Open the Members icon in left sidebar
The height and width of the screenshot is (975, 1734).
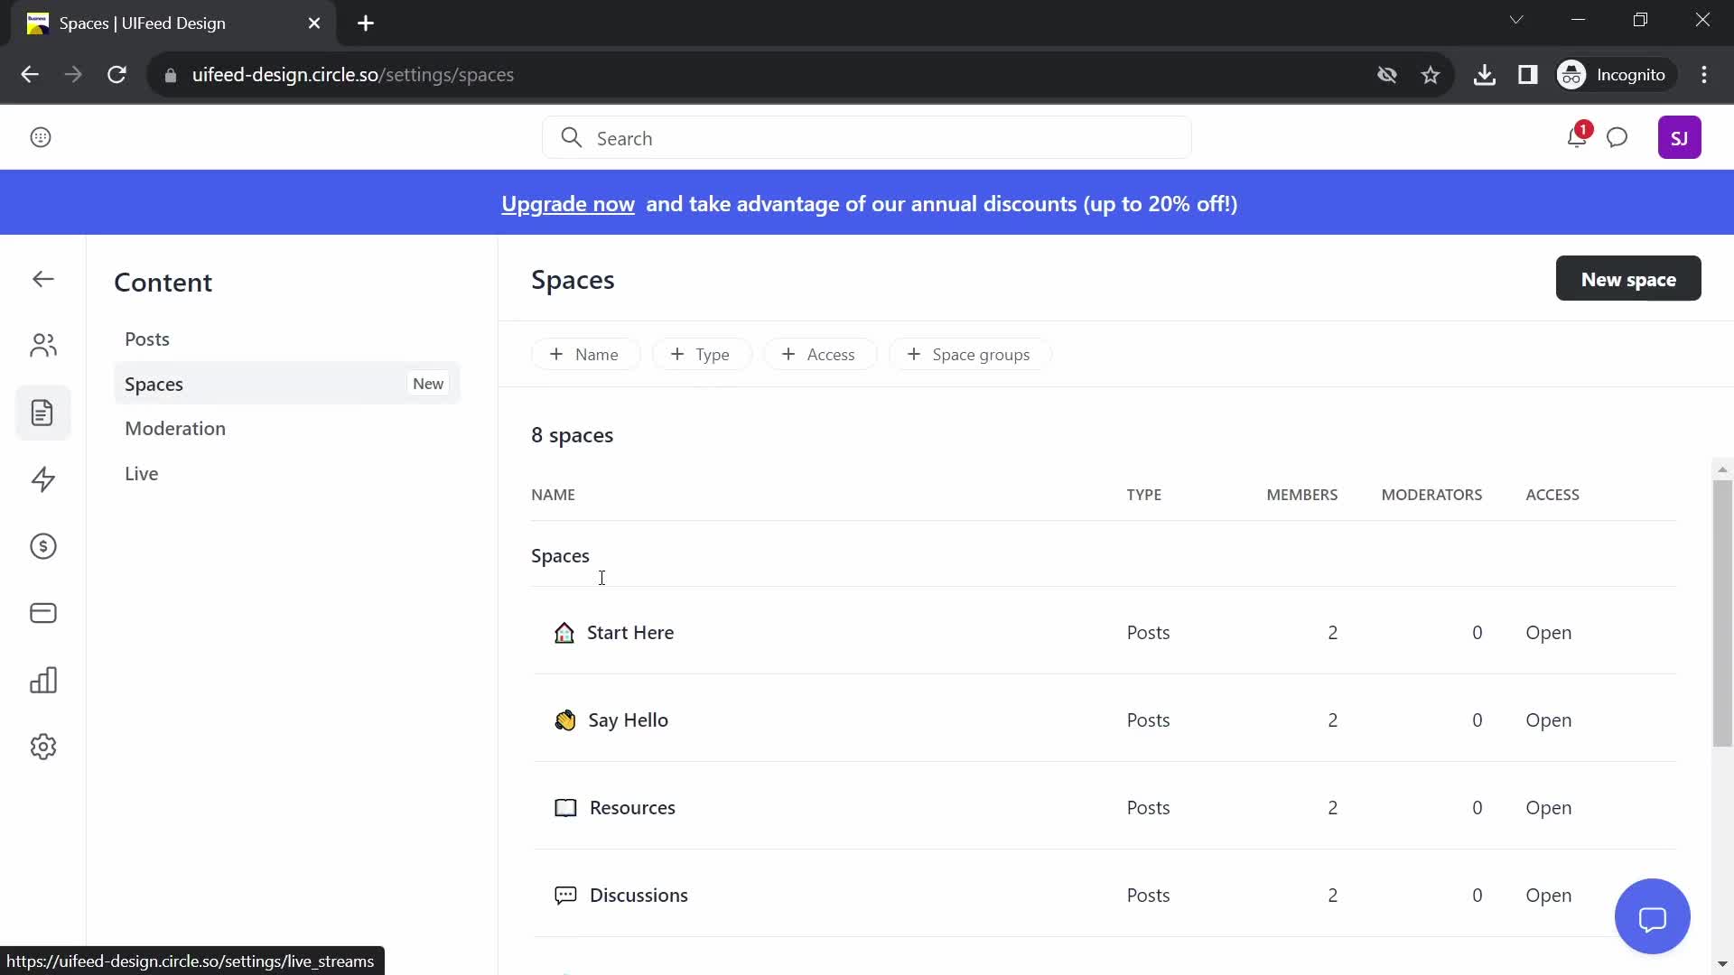coord(42,345)
